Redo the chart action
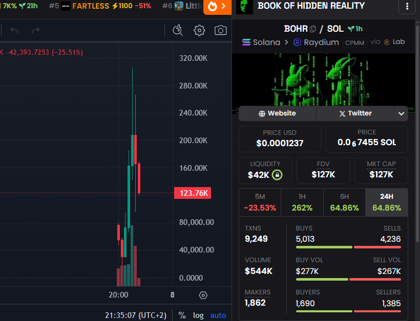This screenshot has height=321, width=420. pyautogui.click(x=36, y=30)
